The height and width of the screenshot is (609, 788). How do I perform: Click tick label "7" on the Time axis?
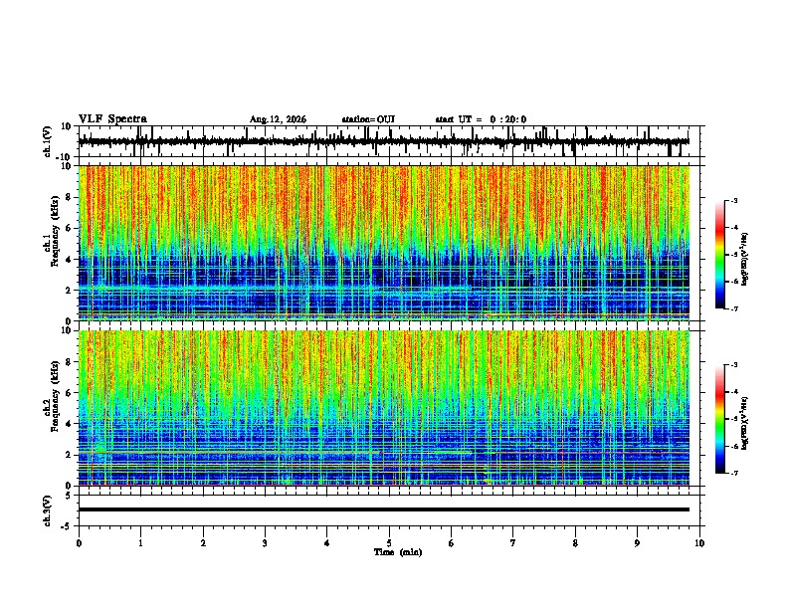coord(513,543)
